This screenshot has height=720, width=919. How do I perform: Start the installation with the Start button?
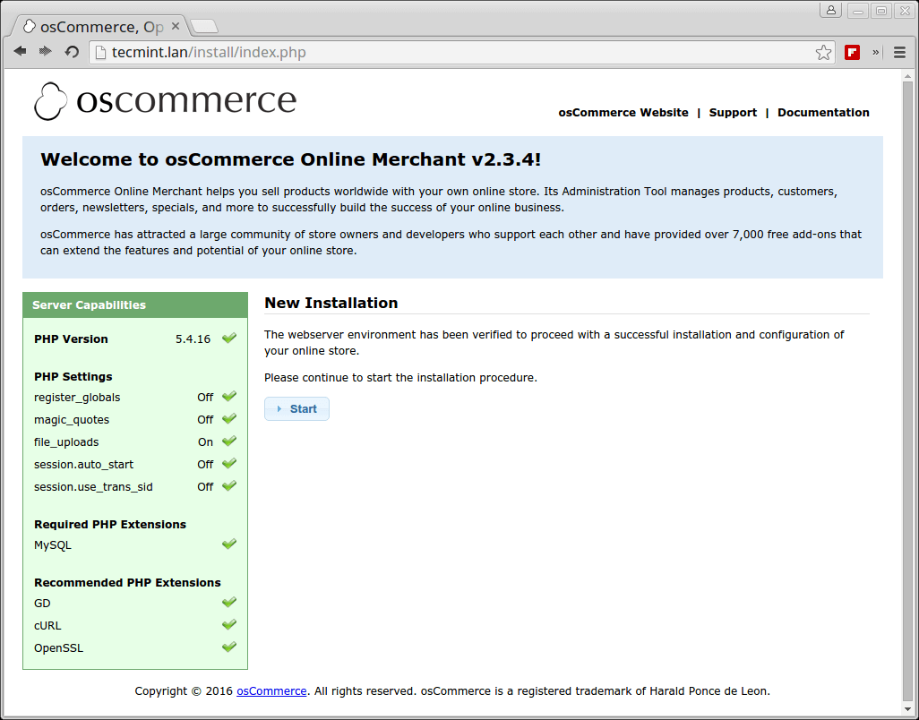tap(296, 409)
